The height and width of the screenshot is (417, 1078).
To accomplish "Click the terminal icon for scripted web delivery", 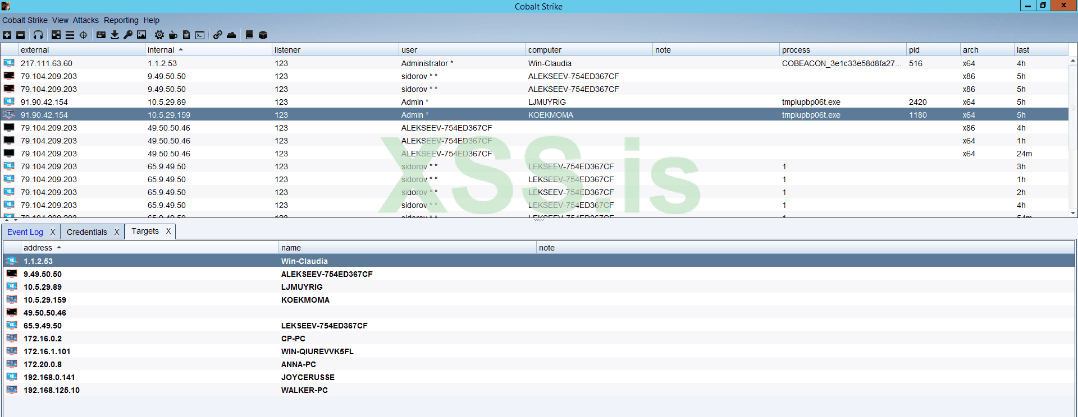I will click(x=200, y=35).
